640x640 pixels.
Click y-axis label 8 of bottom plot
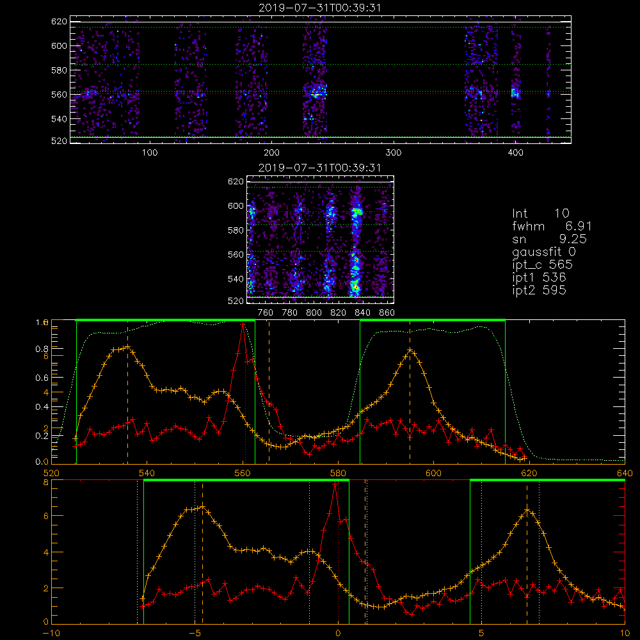tap(45, 483)
